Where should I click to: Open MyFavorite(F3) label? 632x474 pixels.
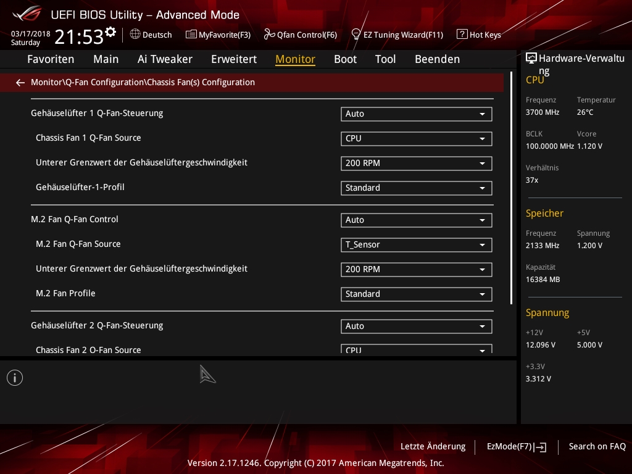tap(225, 35)
